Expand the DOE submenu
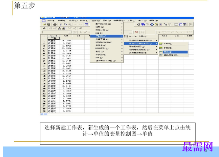 tap(107, 33)
